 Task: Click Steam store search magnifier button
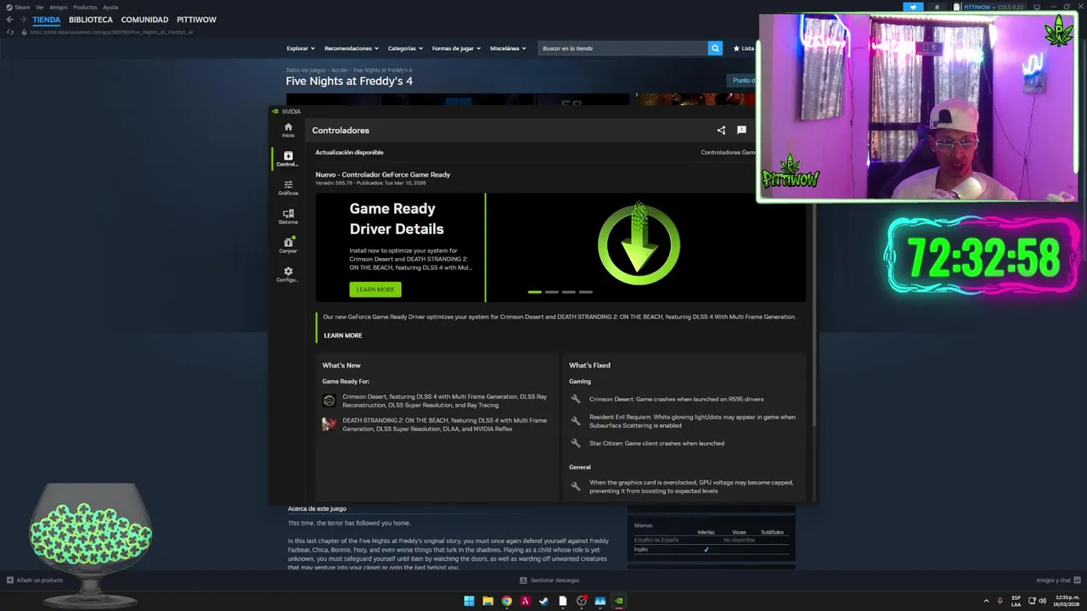click(715, 48)
